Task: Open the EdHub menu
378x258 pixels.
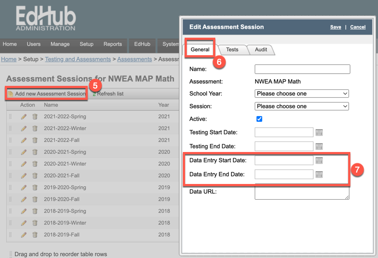Action: tap(142, 44)
